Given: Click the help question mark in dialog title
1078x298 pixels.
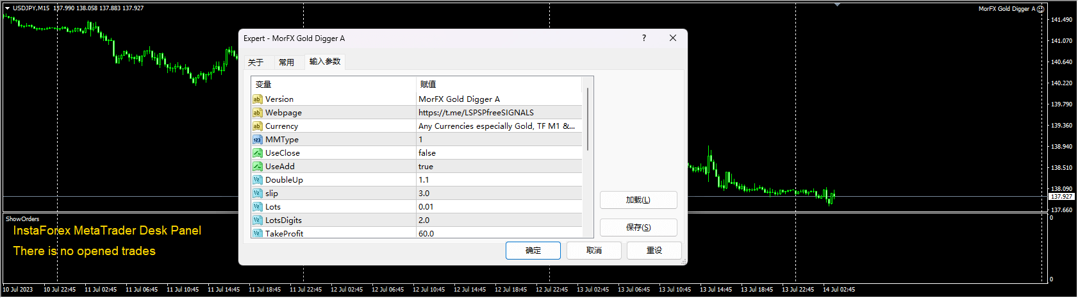Looking at the screenshot, I should tap(644, 38).
